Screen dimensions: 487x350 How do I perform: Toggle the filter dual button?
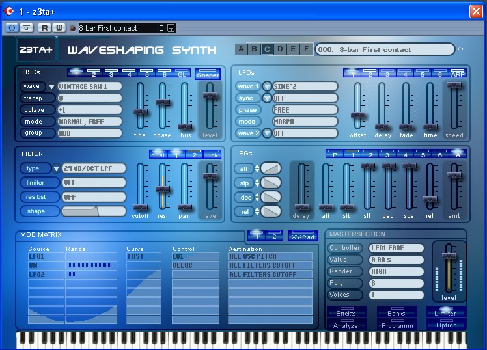pyautogui.click(x=158, y=154)
